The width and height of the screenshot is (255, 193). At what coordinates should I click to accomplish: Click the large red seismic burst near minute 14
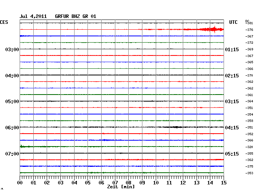(211, 29)
